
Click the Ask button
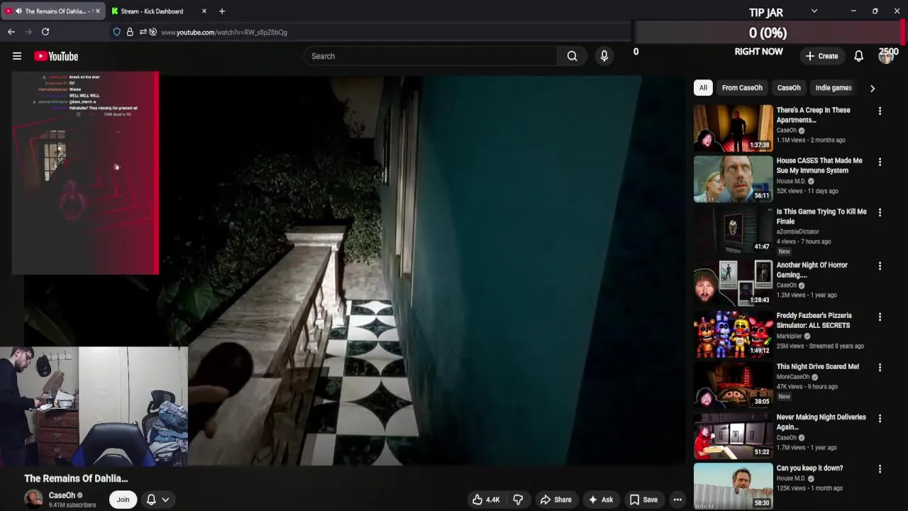click(600, 500)
